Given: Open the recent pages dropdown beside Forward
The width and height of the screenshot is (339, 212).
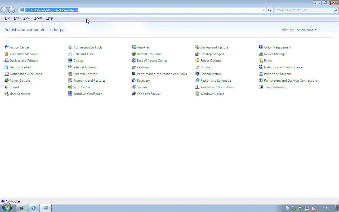Looking at the screenshot, I should tap(17, 10).
